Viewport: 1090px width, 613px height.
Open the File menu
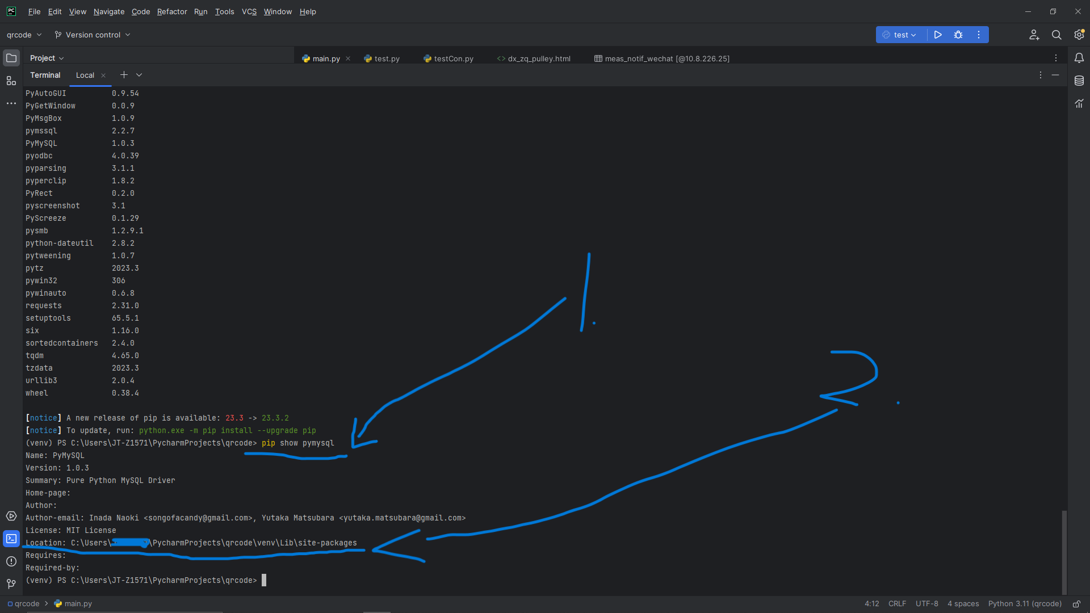34,11
